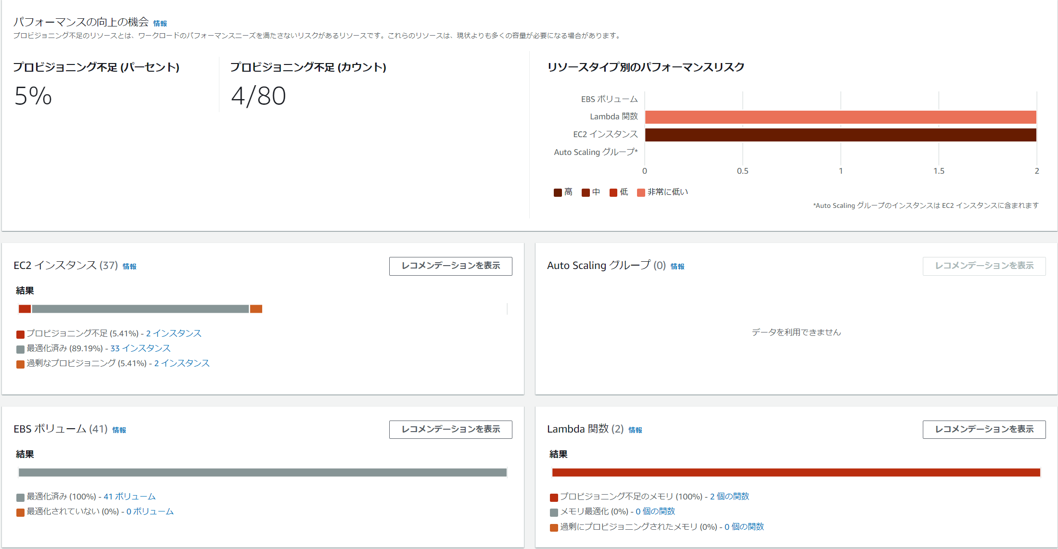Click gray optimized segment of EC2 result bar
Viewport: 1058px width, 549px height.
pyautogui.click(x=140, y=309)
